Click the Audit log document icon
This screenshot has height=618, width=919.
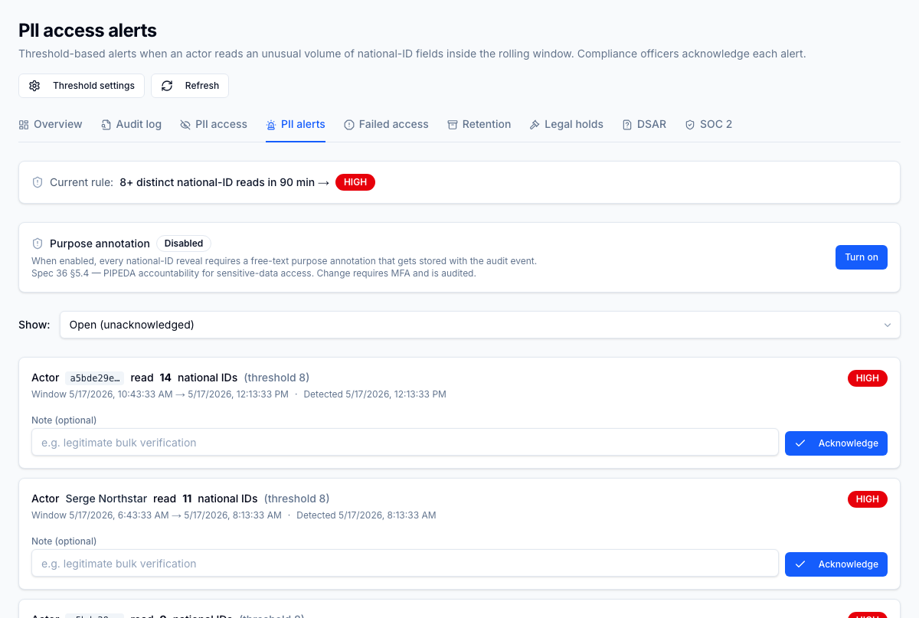[106, 125]
